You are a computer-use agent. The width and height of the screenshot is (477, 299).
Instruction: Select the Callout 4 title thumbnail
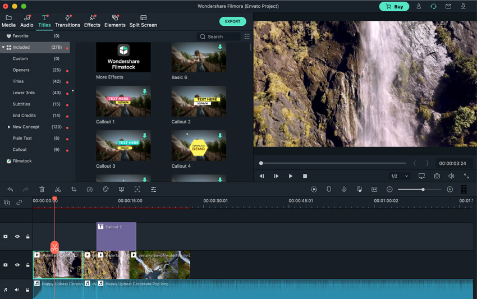[x=199, y=145]
